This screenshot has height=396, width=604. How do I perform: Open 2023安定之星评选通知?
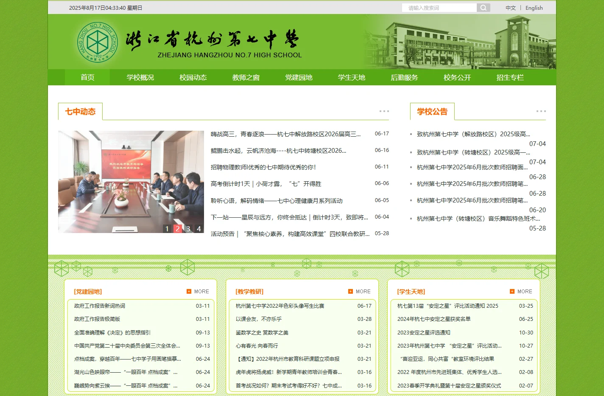click(424, 333)
